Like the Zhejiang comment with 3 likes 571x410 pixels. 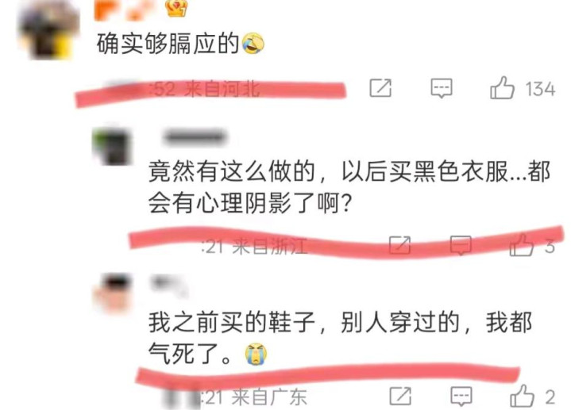tap(522, 245)
